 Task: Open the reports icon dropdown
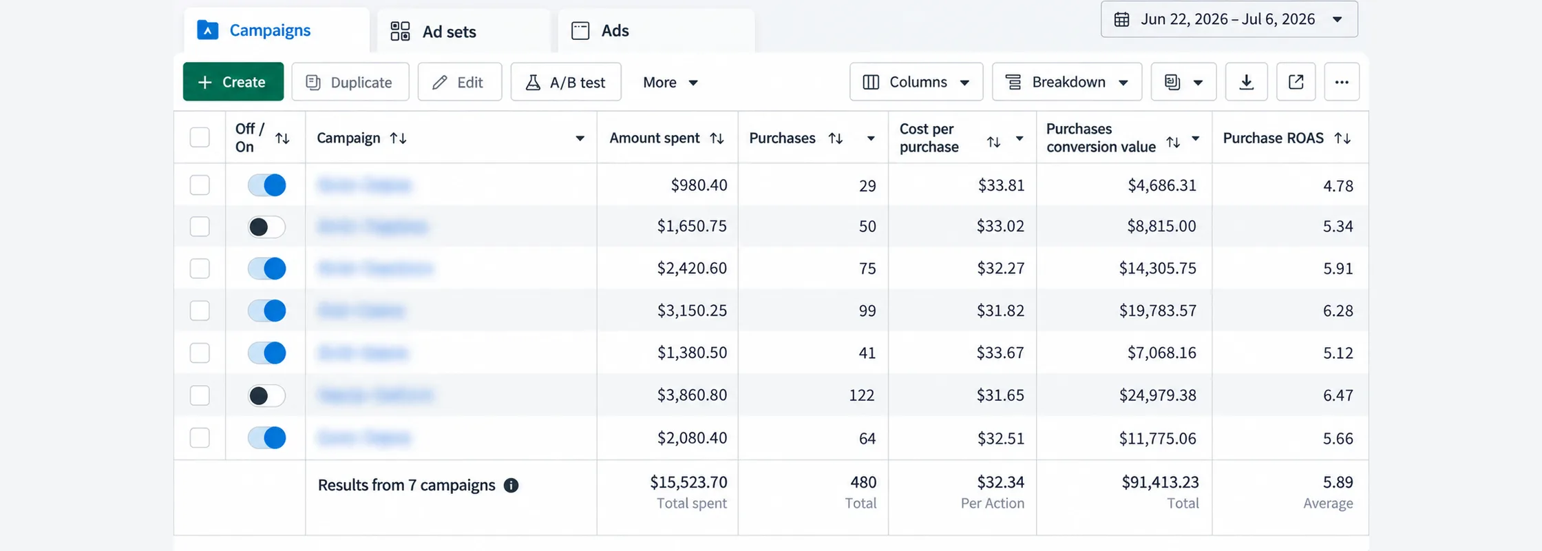[1183, 82]
